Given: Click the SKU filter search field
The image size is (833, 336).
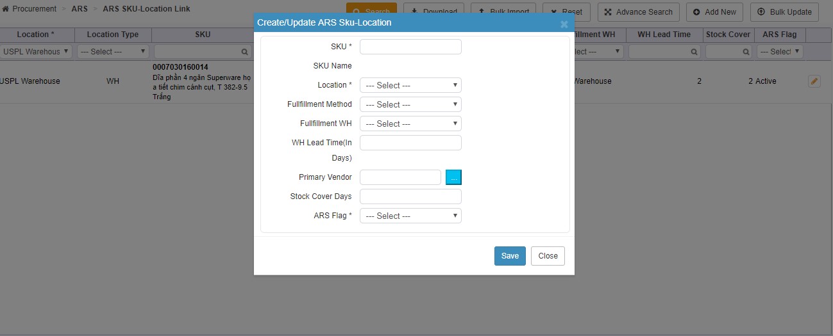Looking at the screenshot, I should pos(203,52).
